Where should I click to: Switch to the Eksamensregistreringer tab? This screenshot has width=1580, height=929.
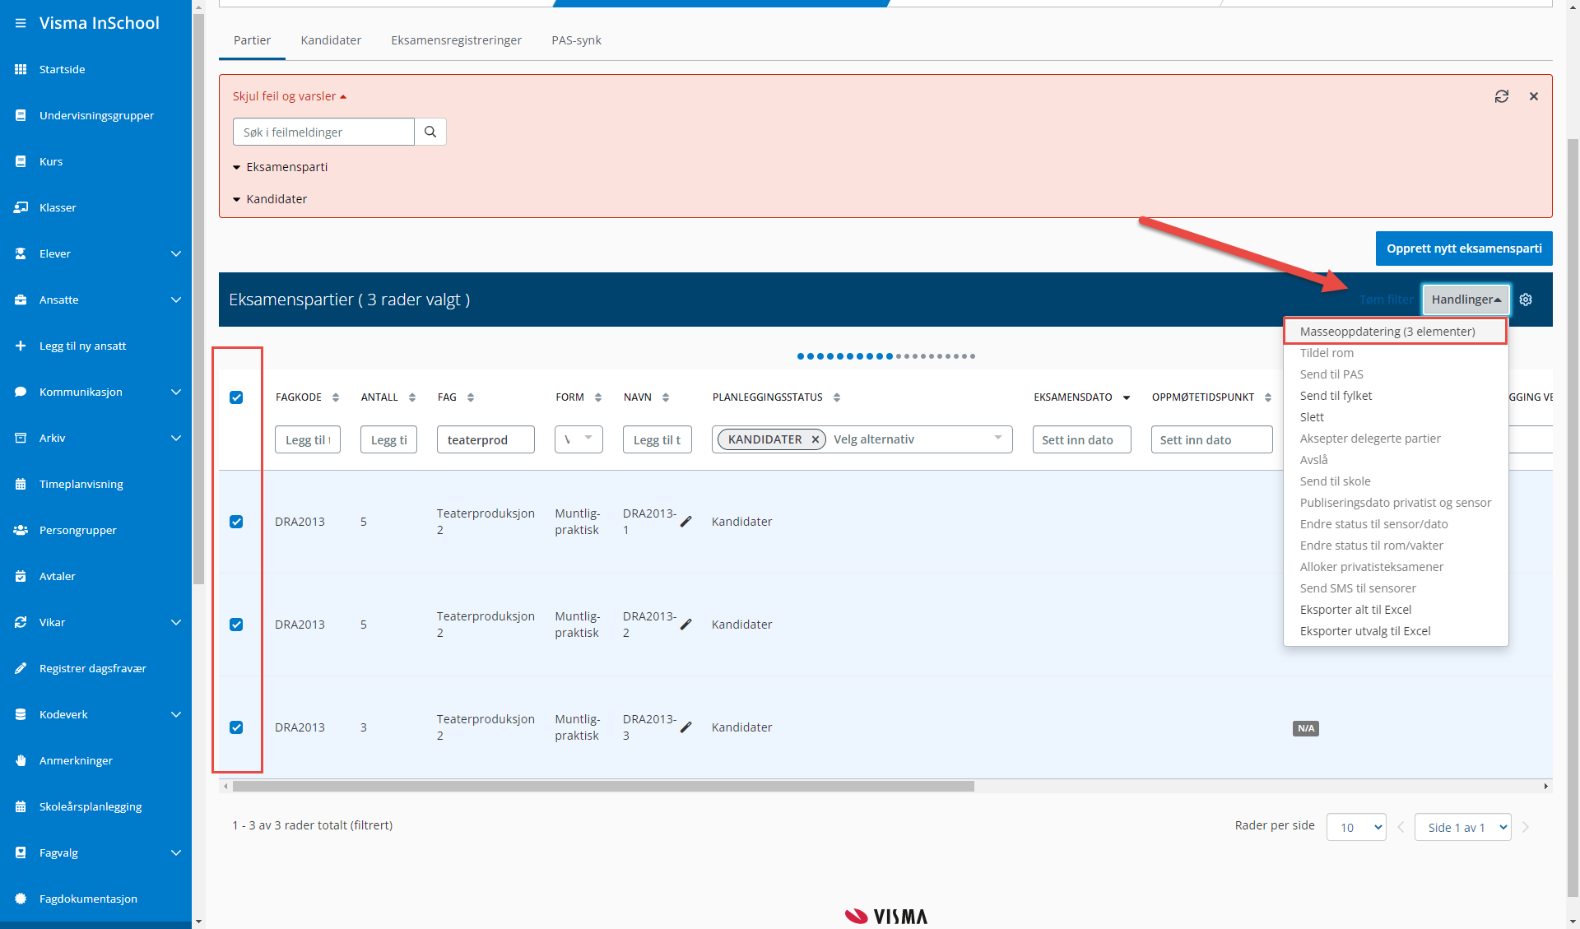coord(456,40)
